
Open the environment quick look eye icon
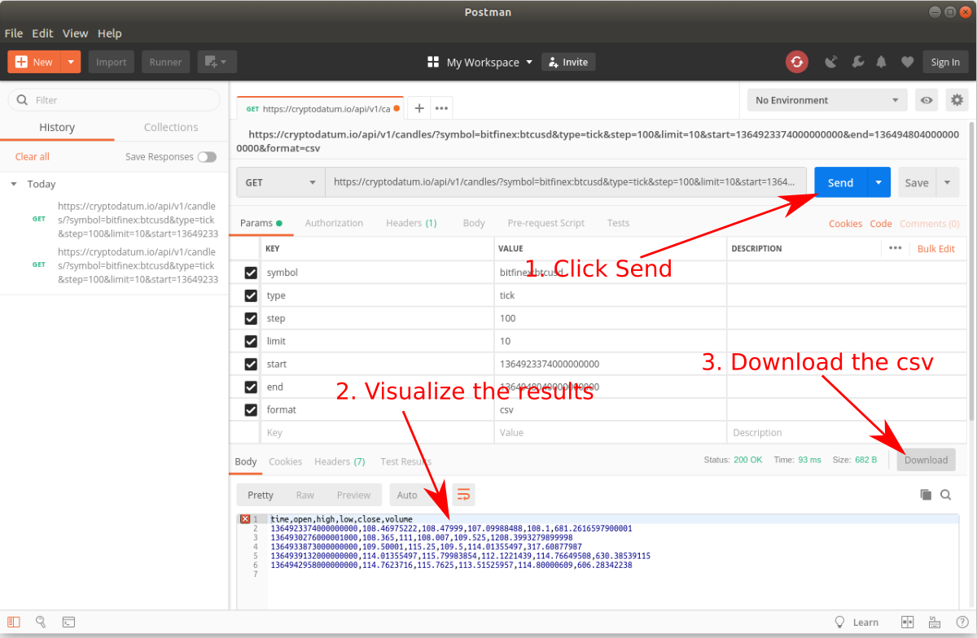927,100
